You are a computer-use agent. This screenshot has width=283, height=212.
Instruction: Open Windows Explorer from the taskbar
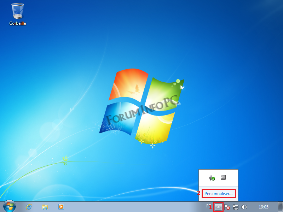(45, 207)
